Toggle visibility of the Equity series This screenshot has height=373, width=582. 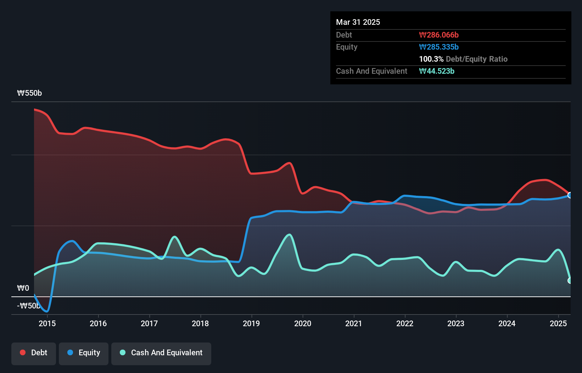[x=83, y=353]
